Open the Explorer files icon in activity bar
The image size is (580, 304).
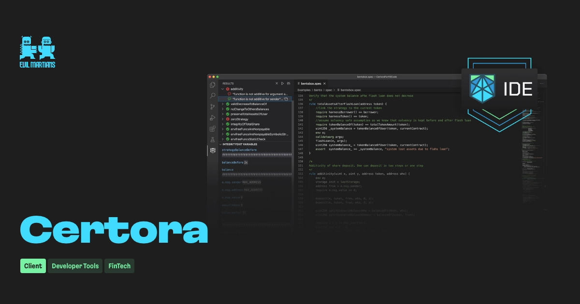click(x=213, y=85)
